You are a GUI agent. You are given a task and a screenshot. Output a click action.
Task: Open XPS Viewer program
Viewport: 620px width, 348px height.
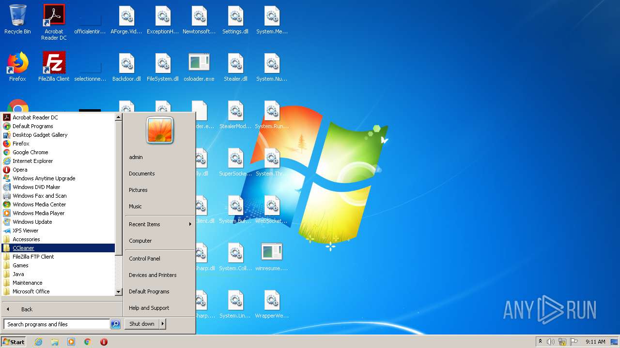click(x=59, y=231)
